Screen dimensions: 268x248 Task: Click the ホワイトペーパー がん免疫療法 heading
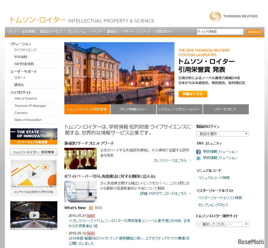point(110,176)
